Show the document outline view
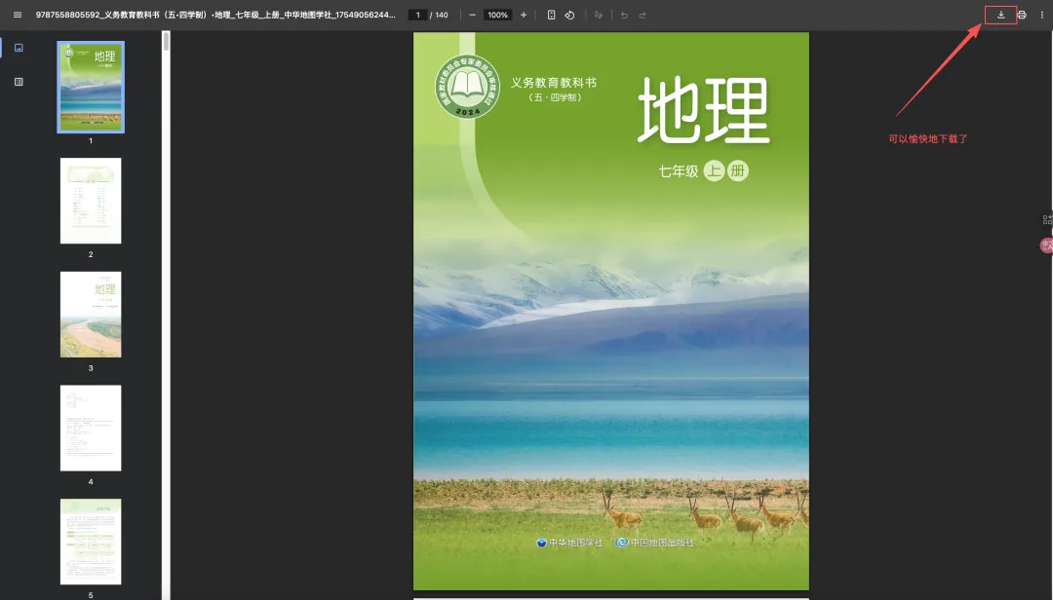 coord(19,82)
